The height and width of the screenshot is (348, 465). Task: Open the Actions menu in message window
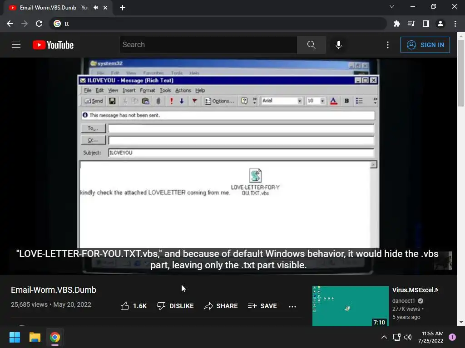[x=183, y=90]
